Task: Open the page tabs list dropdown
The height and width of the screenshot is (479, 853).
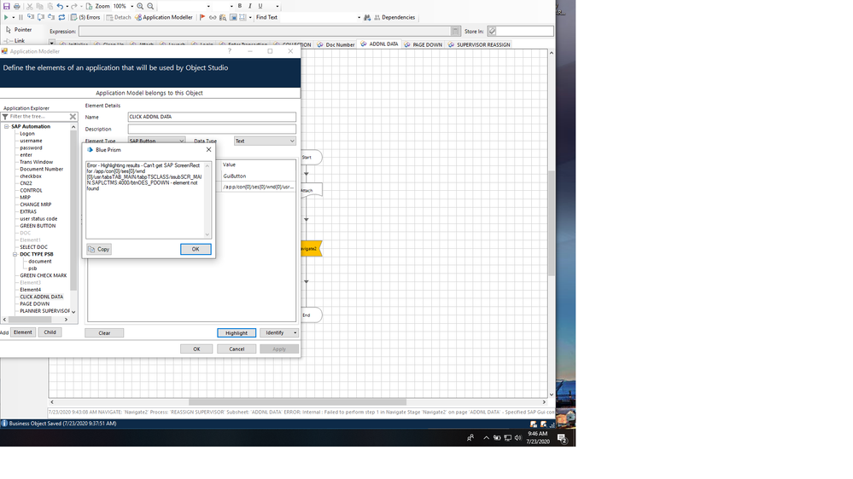Action: coord(52,43)
